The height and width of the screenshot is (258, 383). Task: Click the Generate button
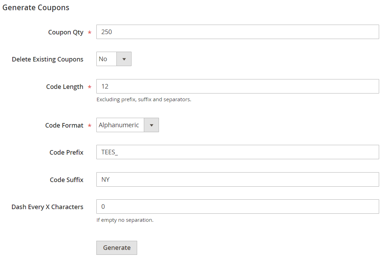[117, 248]
